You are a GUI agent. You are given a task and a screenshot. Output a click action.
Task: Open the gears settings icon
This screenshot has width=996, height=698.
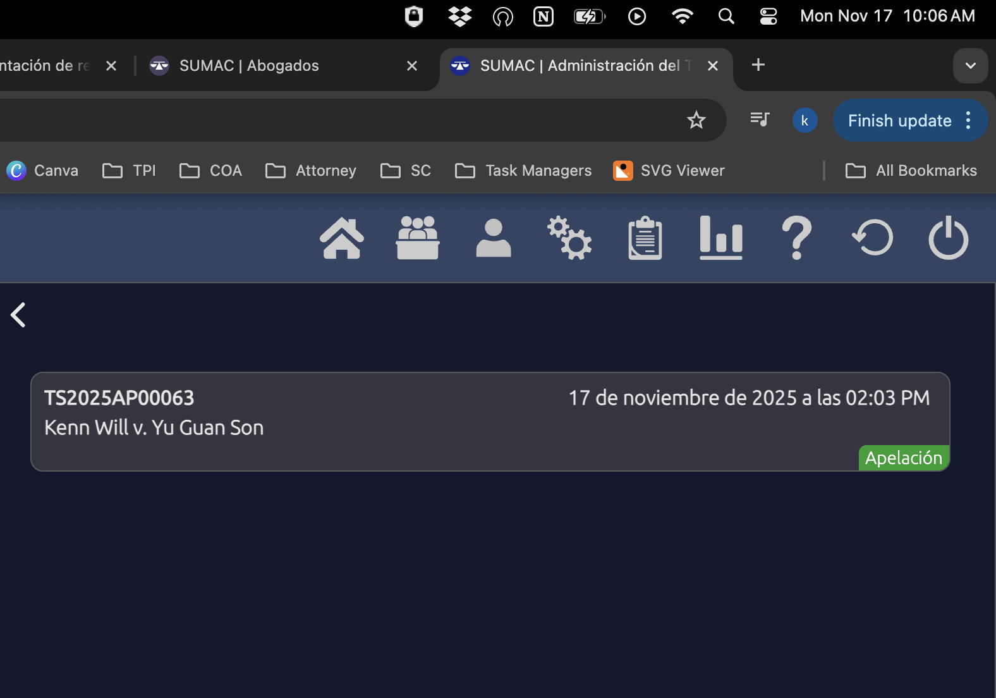[x=569, y=238]
